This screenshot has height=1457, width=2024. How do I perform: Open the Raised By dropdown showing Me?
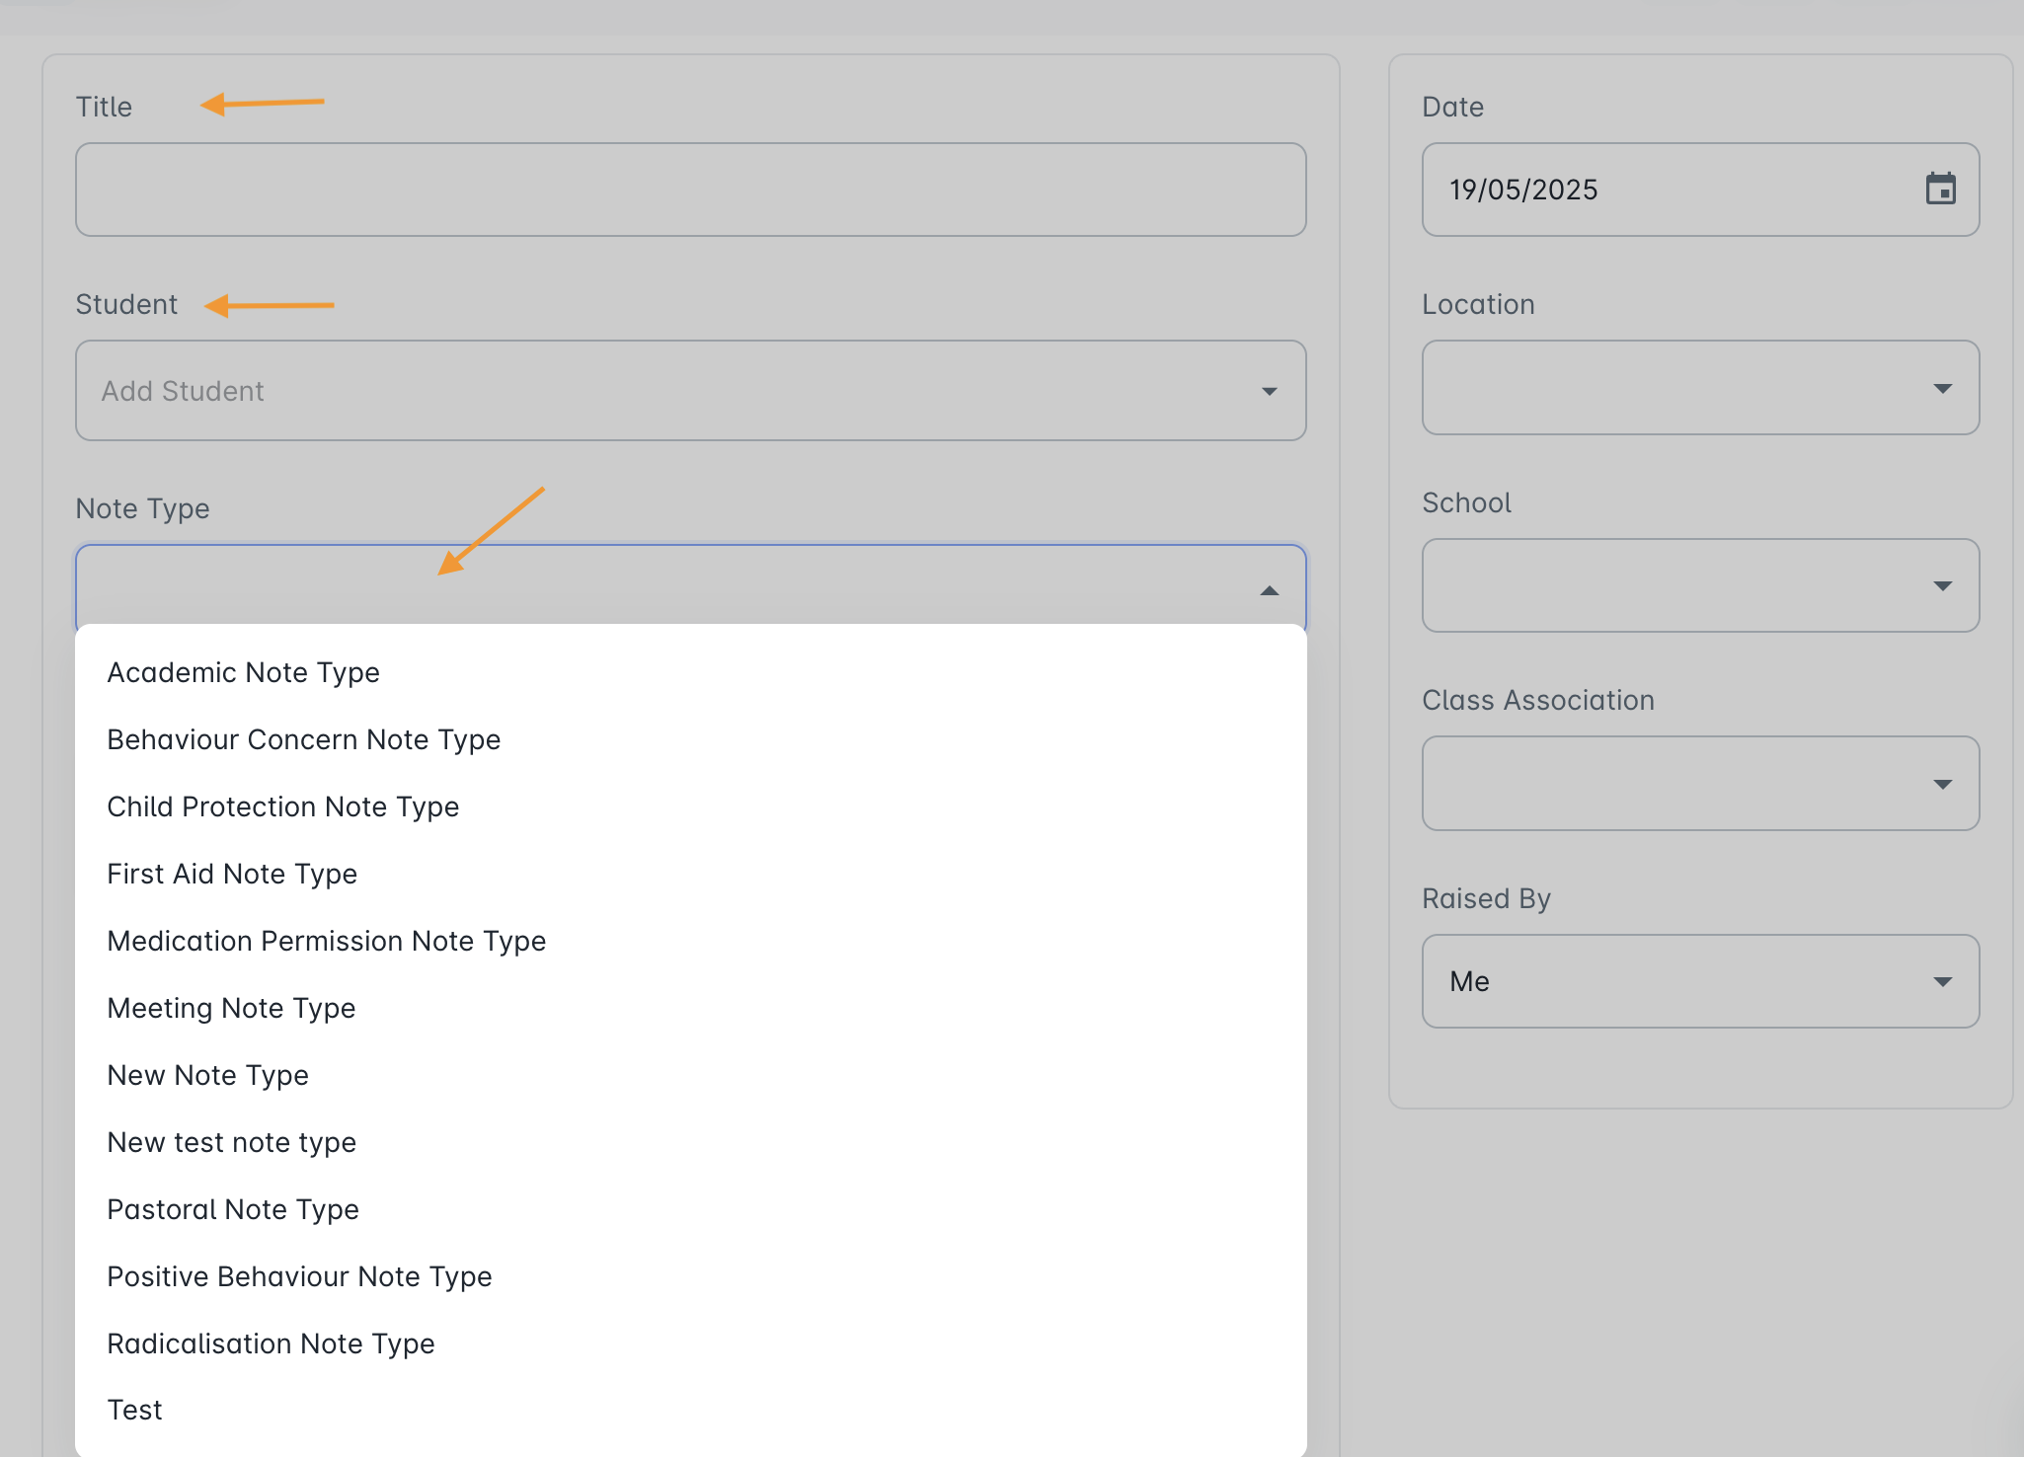tap(1700, 981)
